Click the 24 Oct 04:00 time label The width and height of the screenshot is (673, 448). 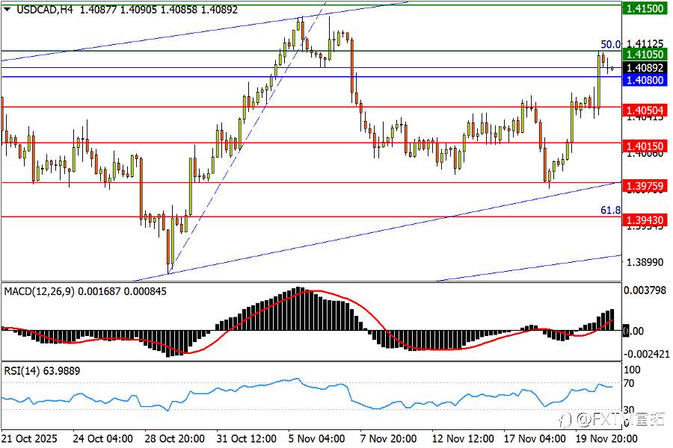pos(103,439)
